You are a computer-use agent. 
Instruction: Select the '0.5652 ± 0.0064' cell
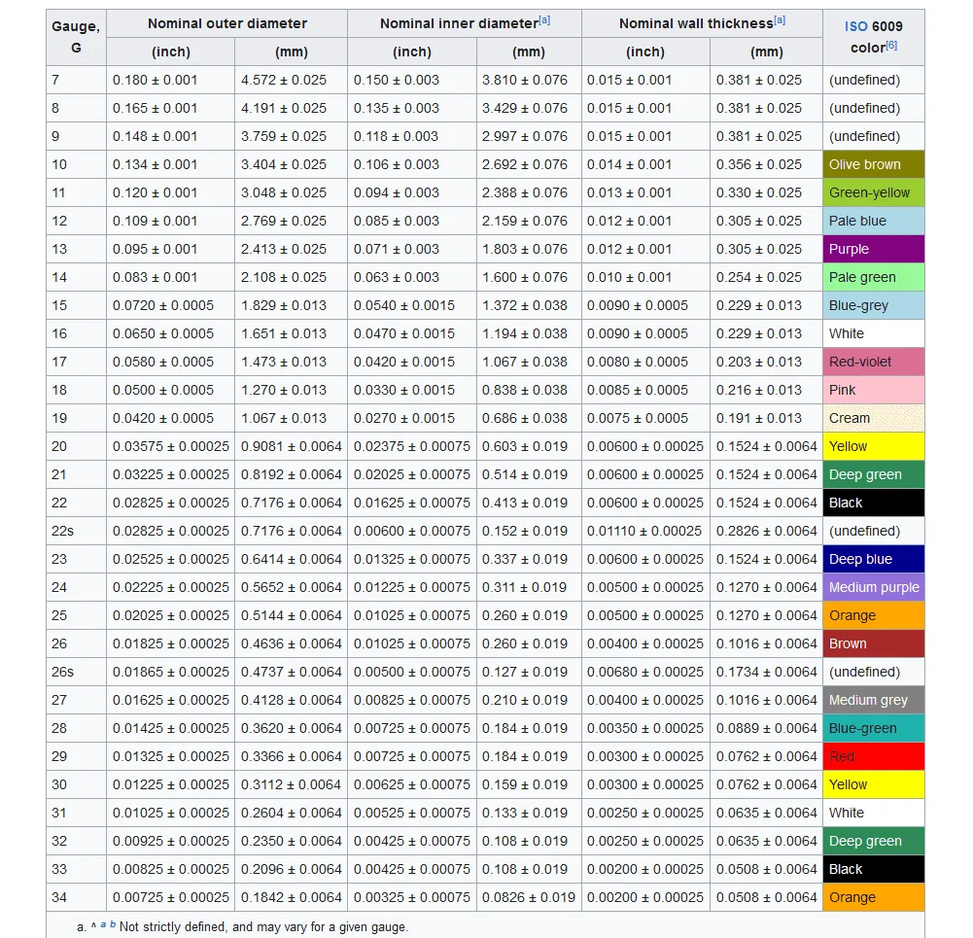(291, 587)
